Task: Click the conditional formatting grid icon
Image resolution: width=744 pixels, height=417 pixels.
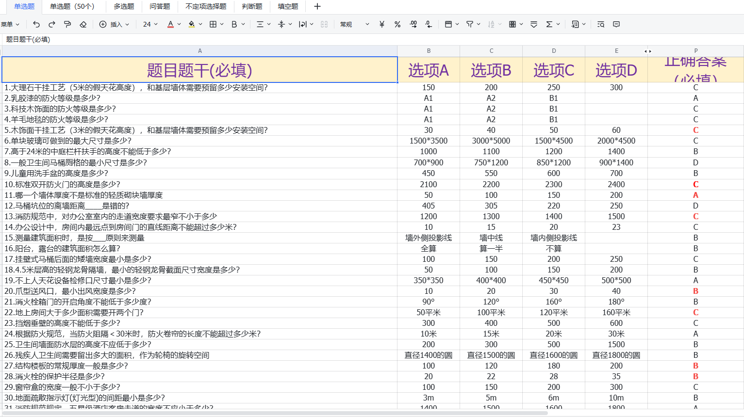Action: [x=513, y=24]
